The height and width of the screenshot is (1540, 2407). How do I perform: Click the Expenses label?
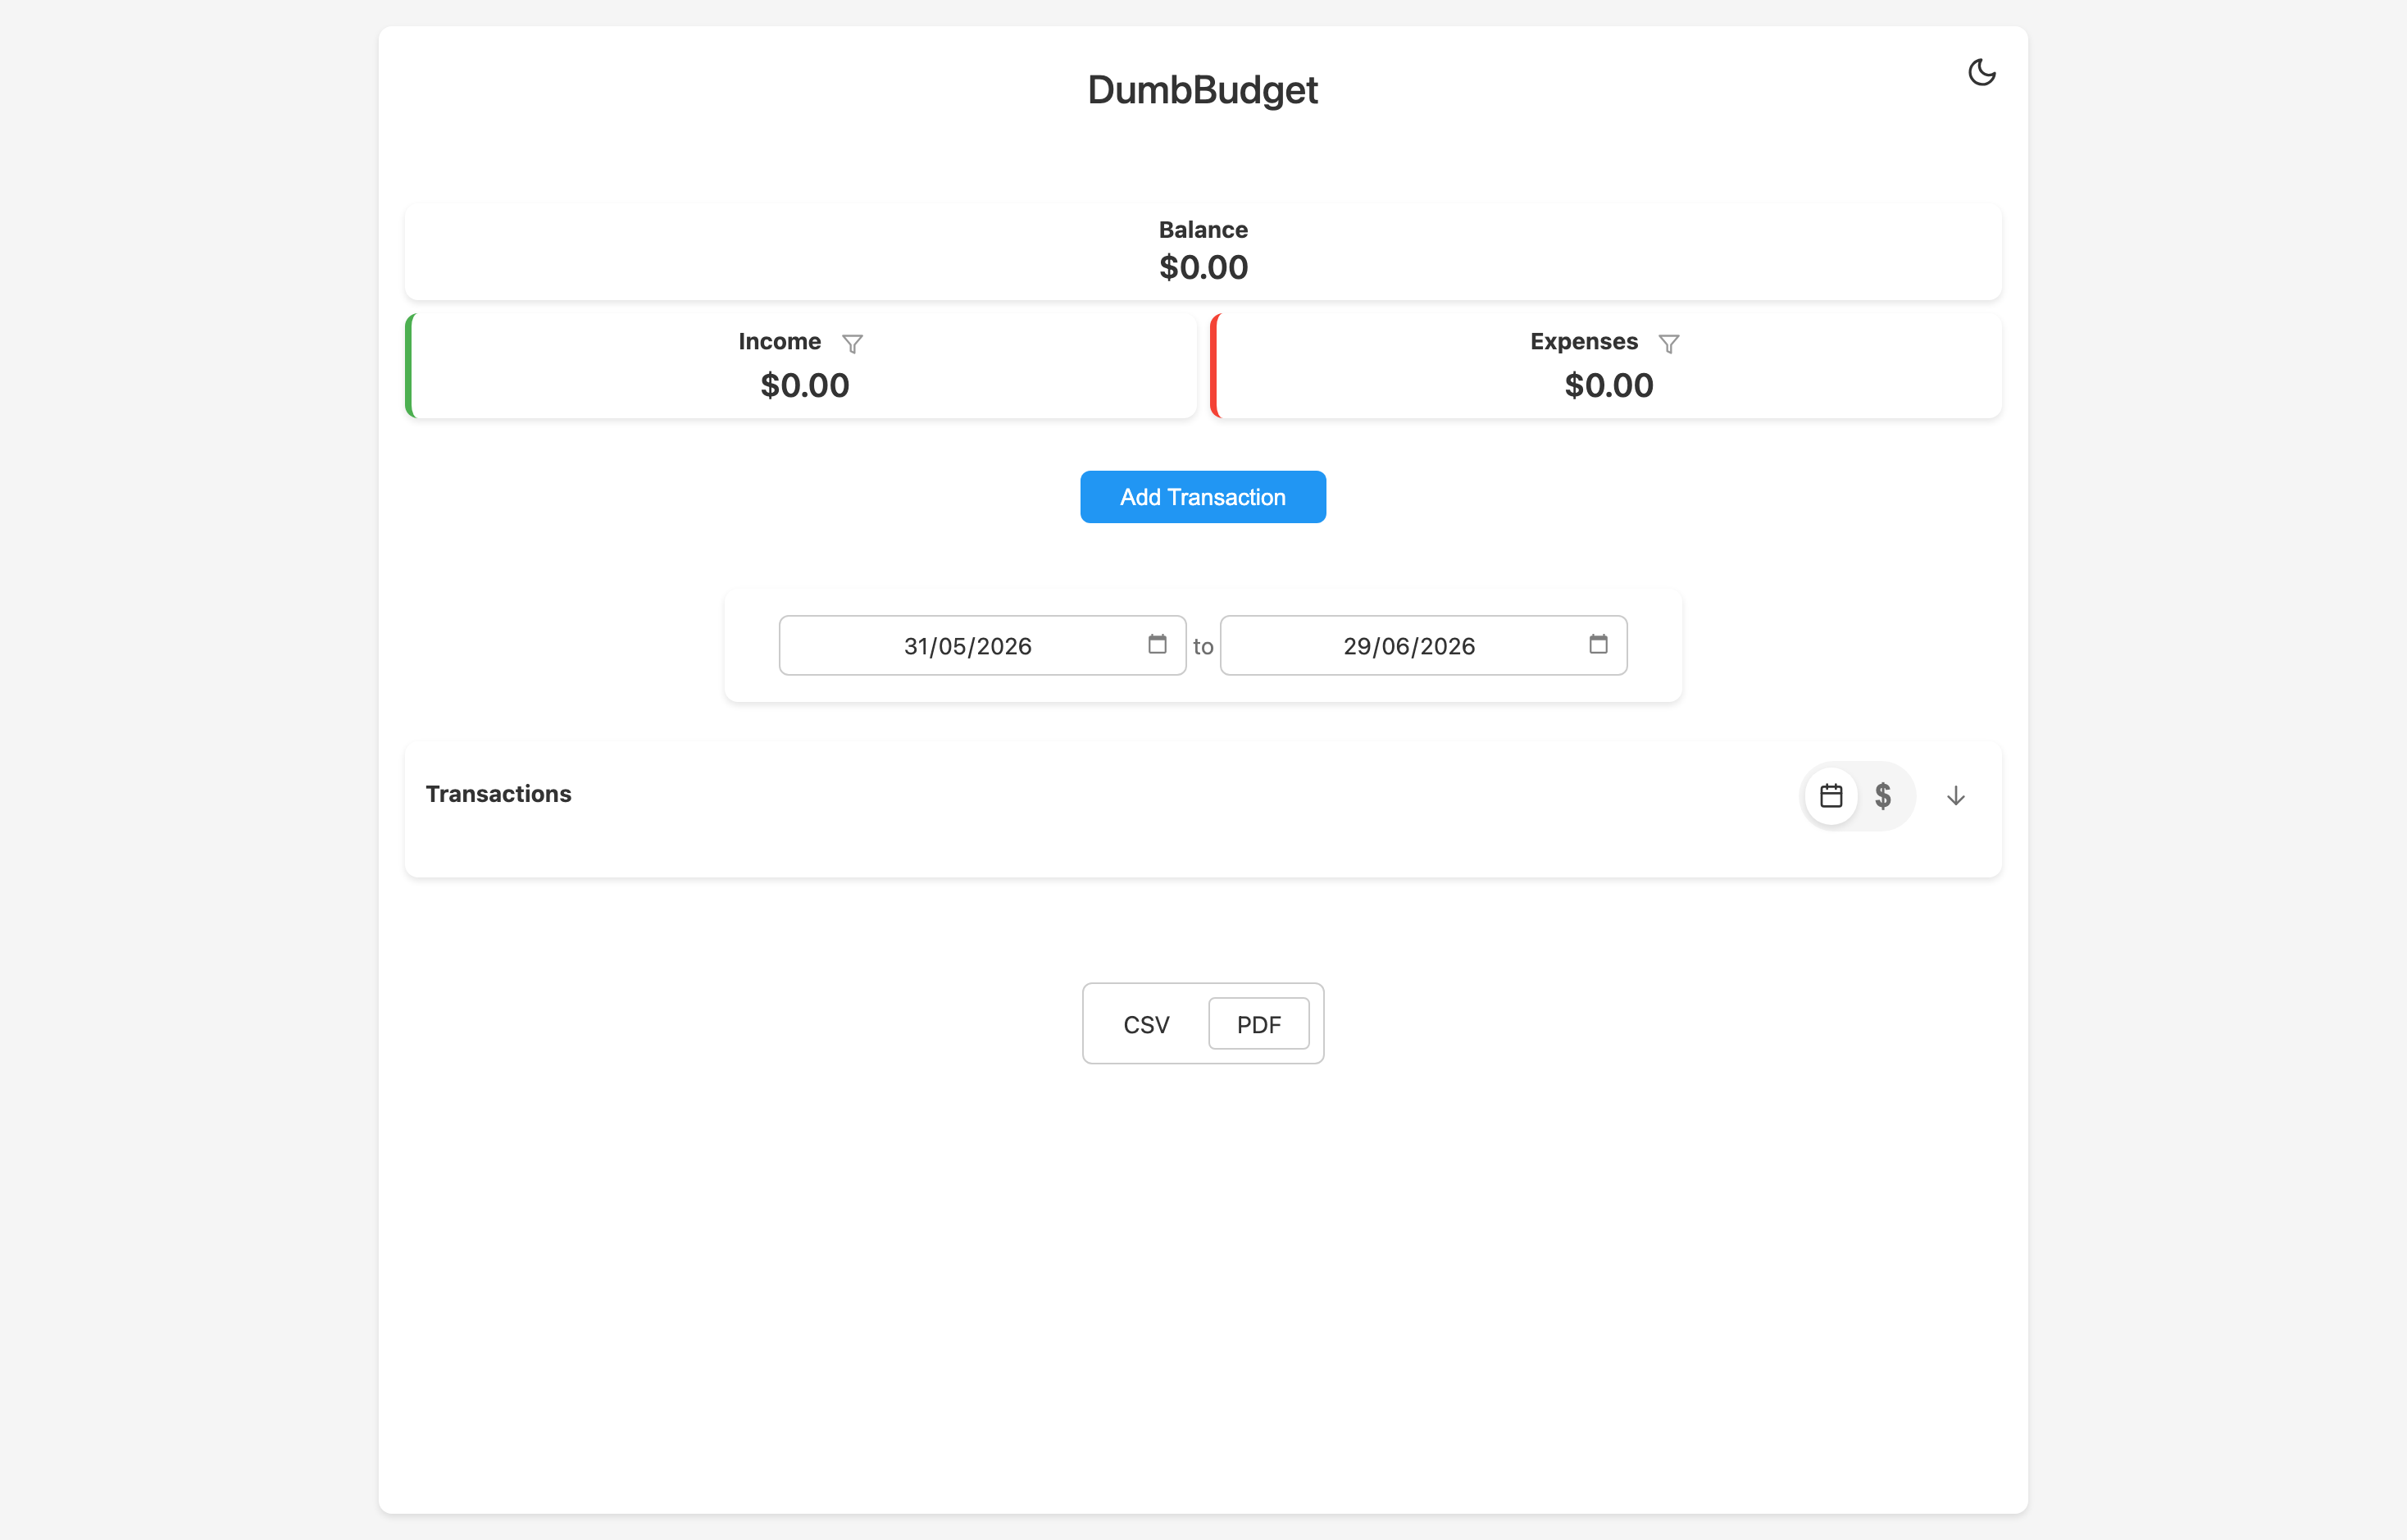[1583, 342]
